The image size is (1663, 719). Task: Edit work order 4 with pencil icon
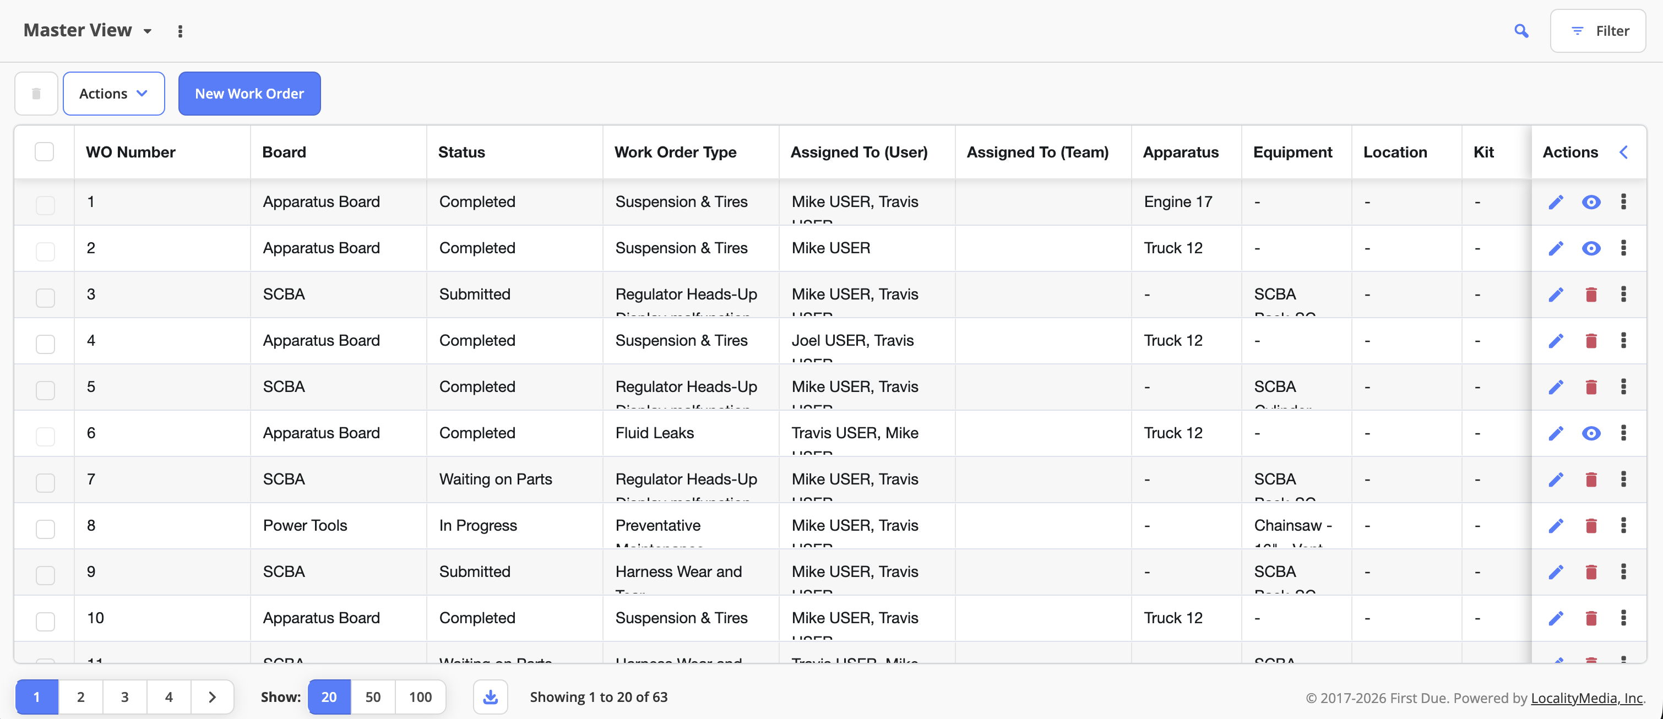point(1556,341)
